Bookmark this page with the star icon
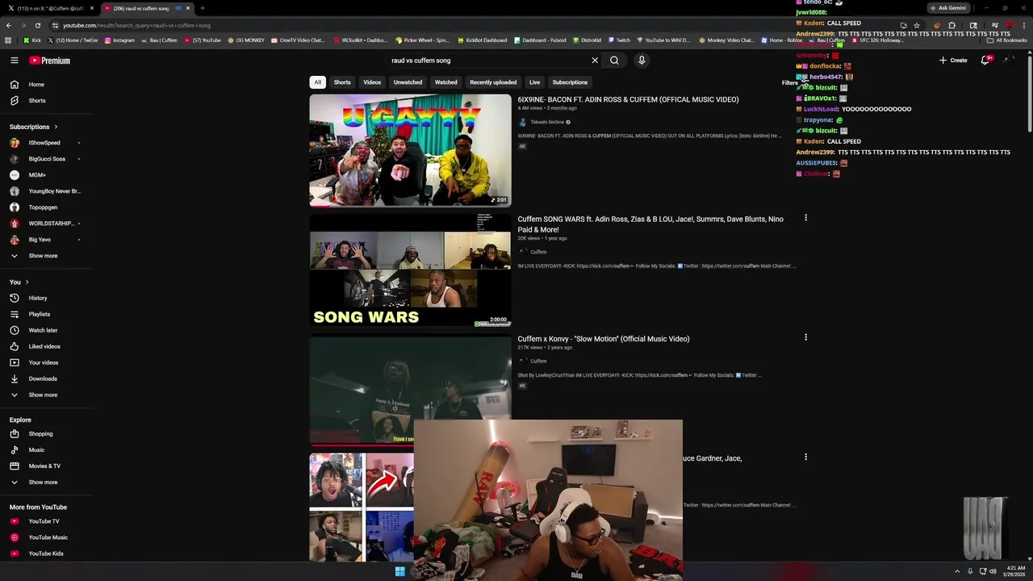1033x581 pixels. click(x=917, y=25)
